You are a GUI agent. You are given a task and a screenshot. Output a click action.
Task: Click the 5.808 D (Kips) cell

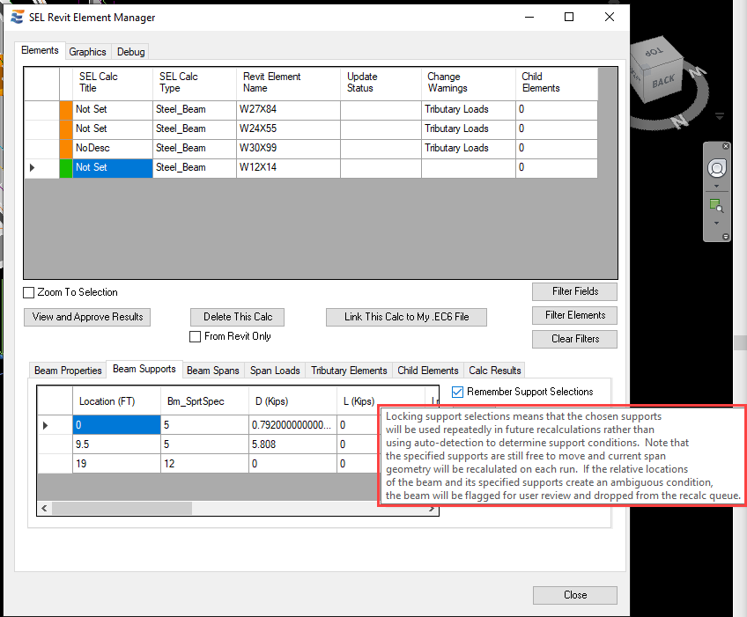click(292, 444)
